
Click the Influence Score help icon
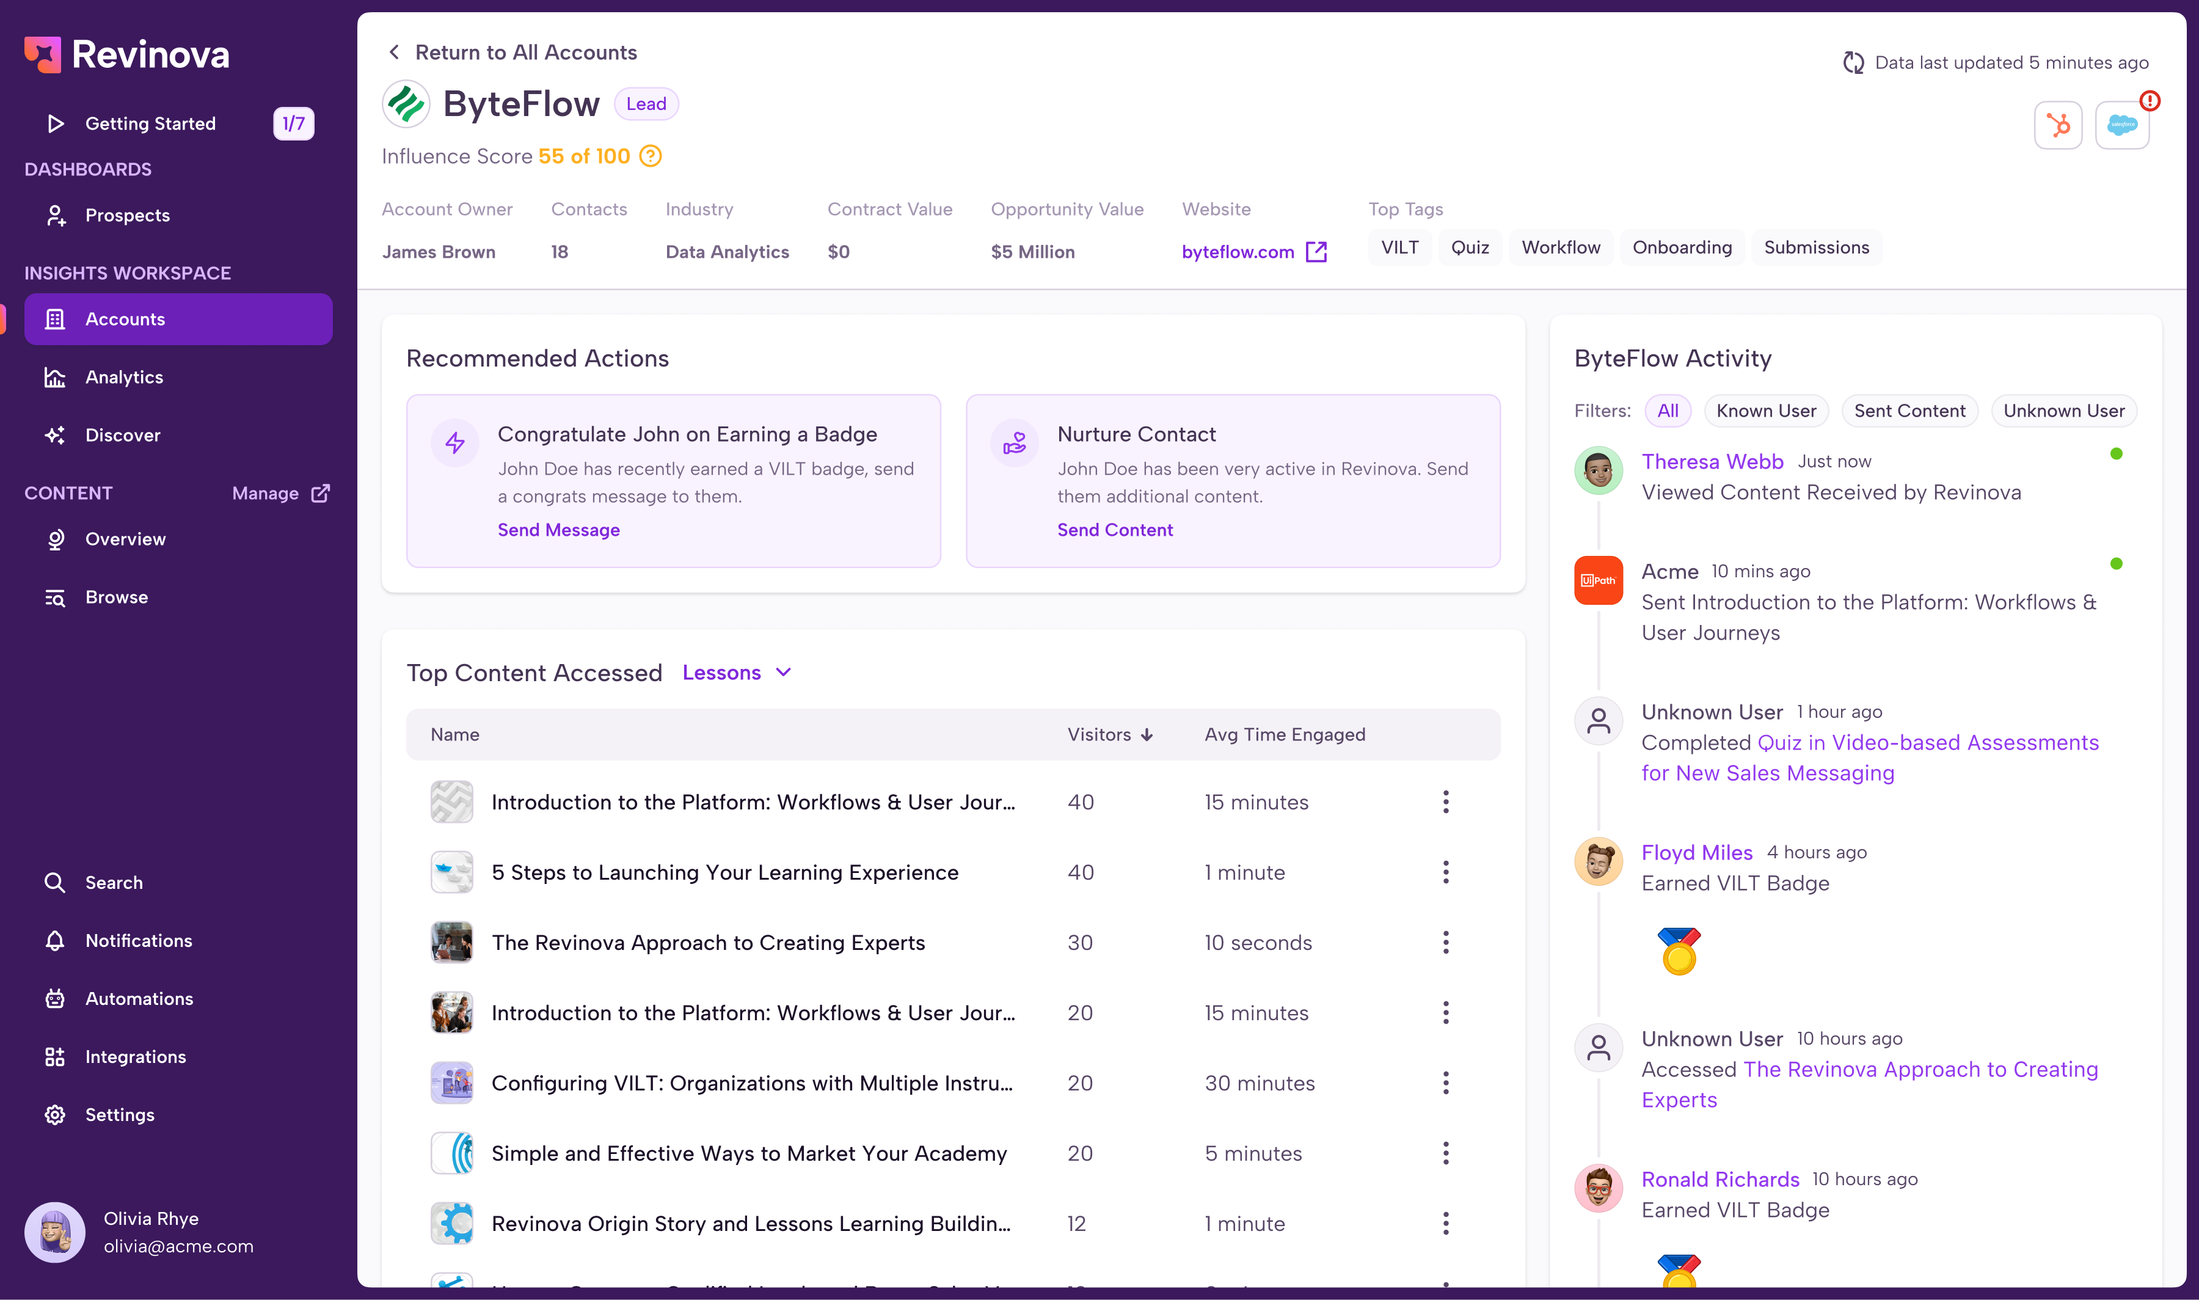650,156
